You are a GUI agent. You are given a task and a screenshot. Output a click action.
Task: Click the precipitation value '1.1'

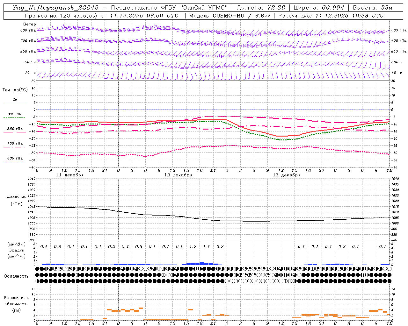[x=207, y=247]
